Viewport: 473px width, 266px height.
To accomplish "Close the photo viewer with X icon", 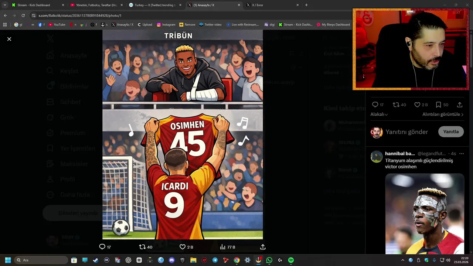I will pyautogui.click(x=9, y=39).
